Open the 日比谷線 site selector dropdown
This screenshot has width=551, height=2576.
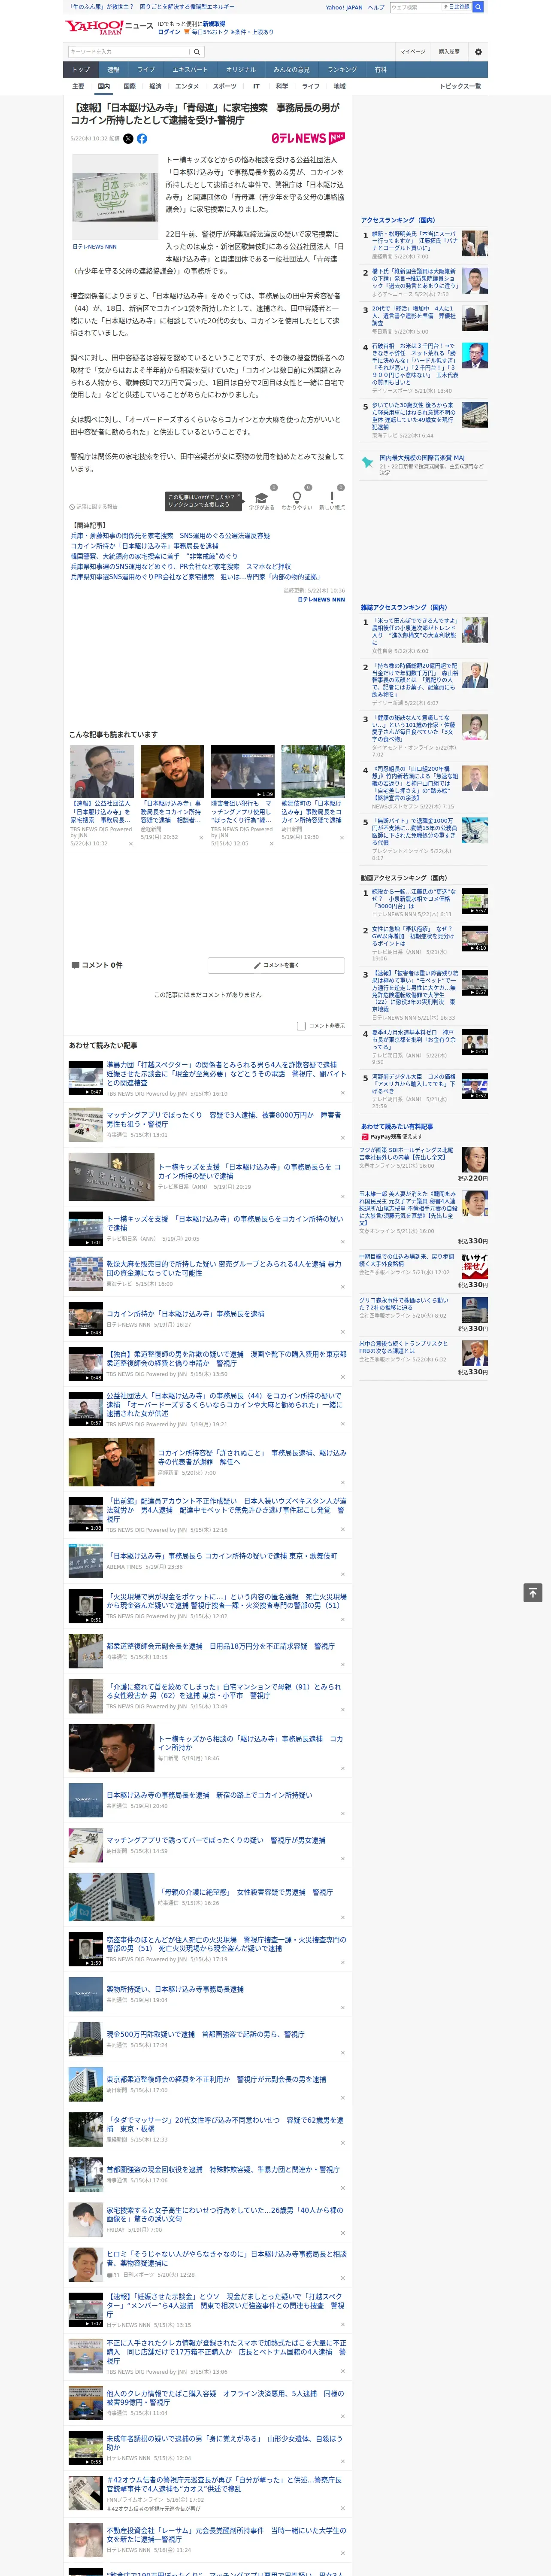tap(456, 7)
